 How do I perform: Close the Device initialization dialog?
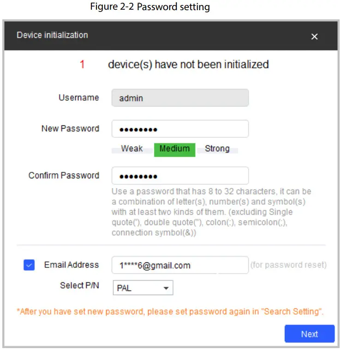(314, 36)
